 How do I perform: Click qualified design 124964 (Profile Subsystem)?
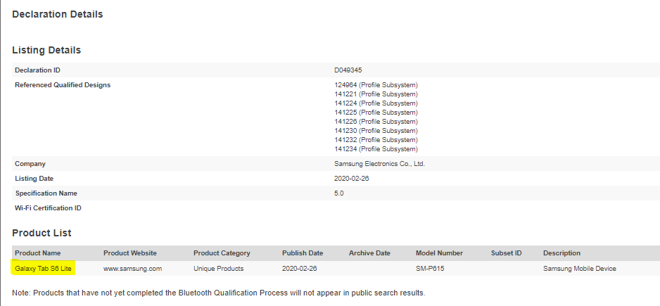pos(376,85)
